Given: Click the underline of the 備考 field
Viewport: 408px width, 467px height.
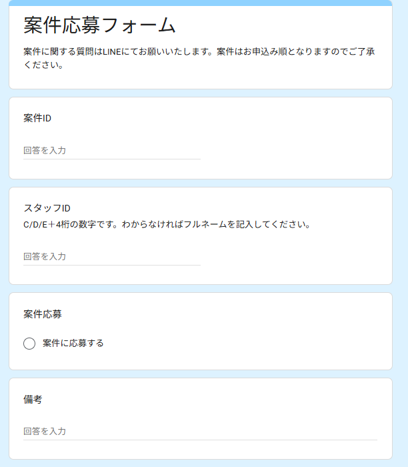Looking at the screenshot, I should 200,440.
